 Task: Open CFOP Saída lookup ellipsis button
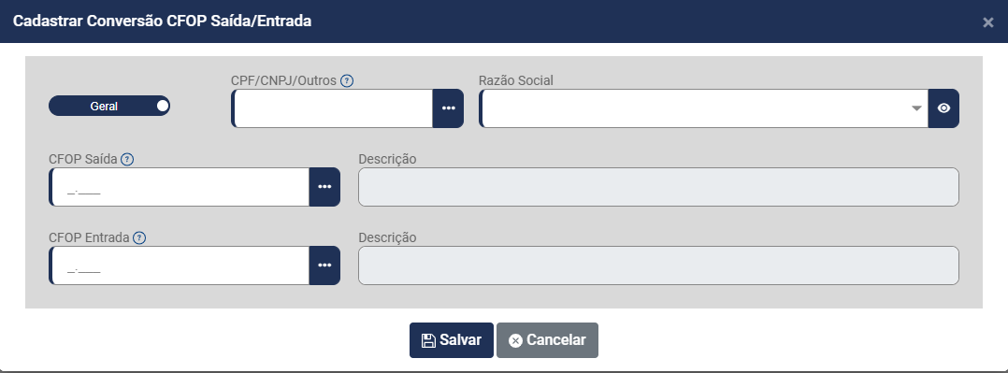[324, 187]
